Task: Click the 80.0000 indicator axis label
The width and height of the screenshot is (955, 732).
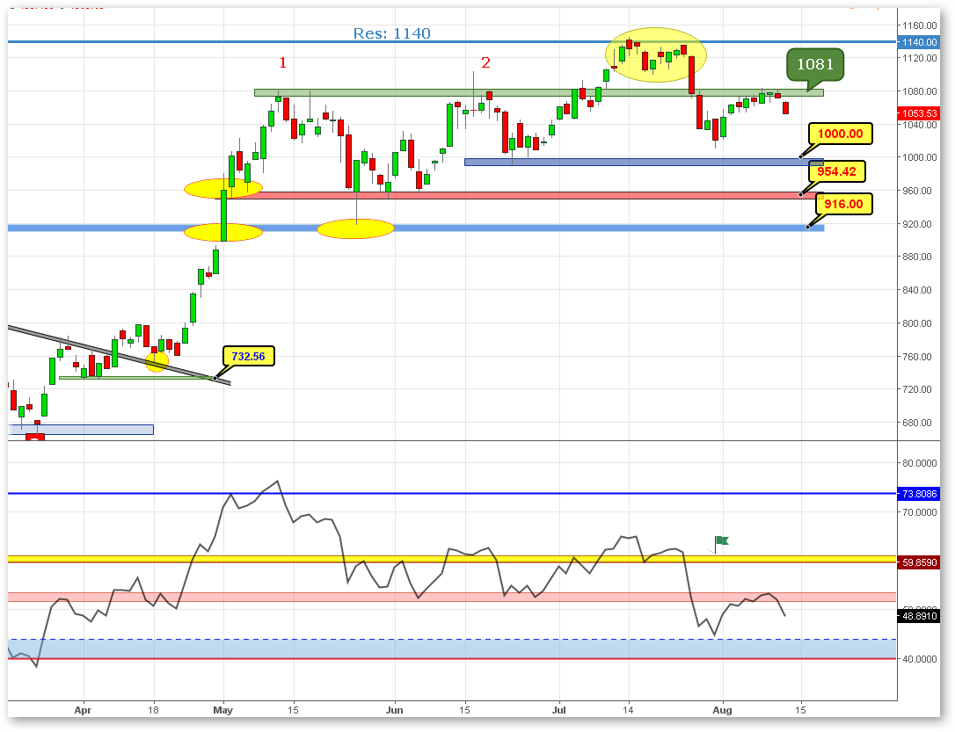Action: pyautogui.click(x=920, y=463)
